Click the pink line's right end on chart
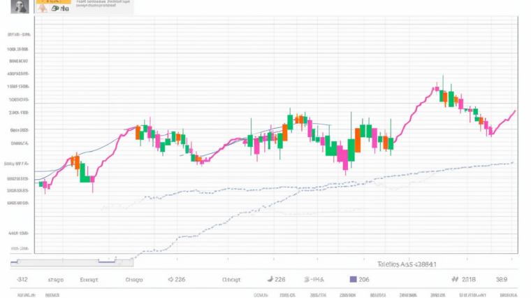 (x=515, y=111)
